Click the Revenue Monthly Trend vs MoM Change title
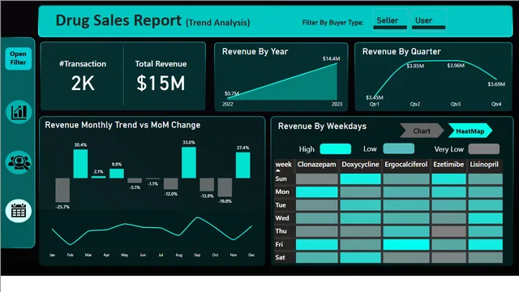The image size is (519, 292). pyautogui.click(x=122, y=125)
